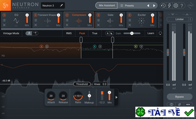Toggle Exciter module power button
The height and width of the screenshot is (119, 196).
point(130,15)
